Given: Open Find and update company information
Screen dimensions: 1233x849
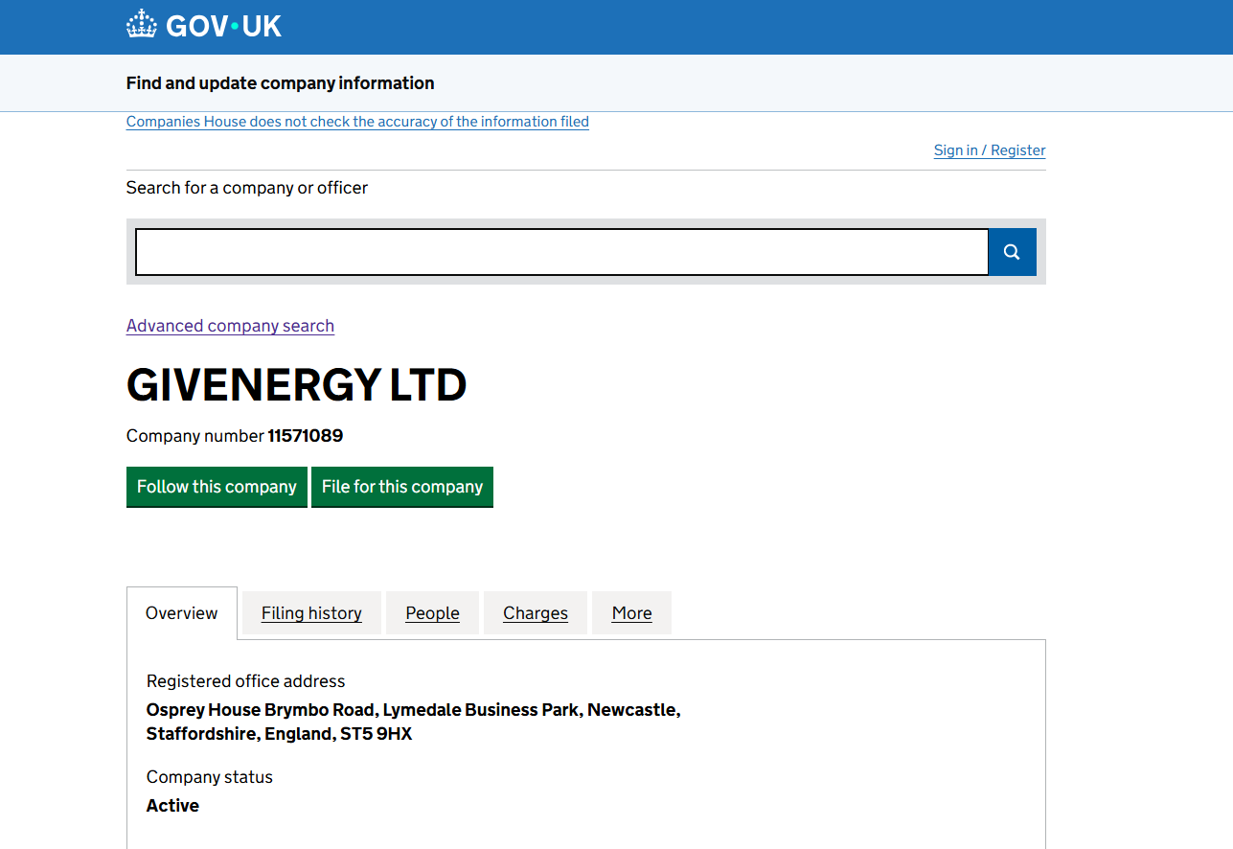Looking at the screenshot, I should (280, 83).
